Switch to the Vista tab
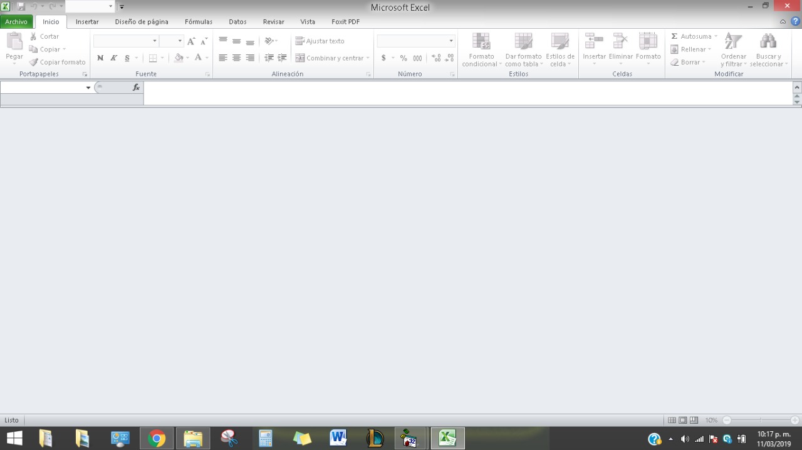The width and height of the screenshot is (802, 450). pyautogui.click(x=308, y=22)
